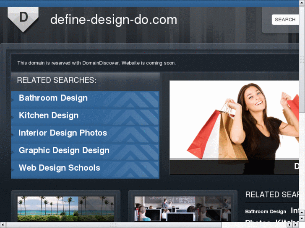This screenshot has height=228, width=305.
Task: Click the horizontal scrollbar thumb
Action: coord(114,225)
